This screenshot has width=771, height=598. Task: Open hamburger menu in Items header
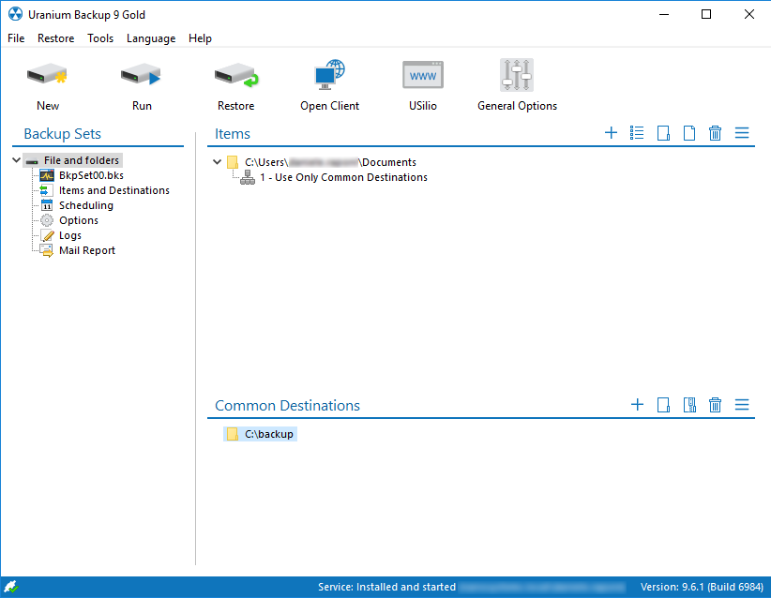tap(742, 133)
